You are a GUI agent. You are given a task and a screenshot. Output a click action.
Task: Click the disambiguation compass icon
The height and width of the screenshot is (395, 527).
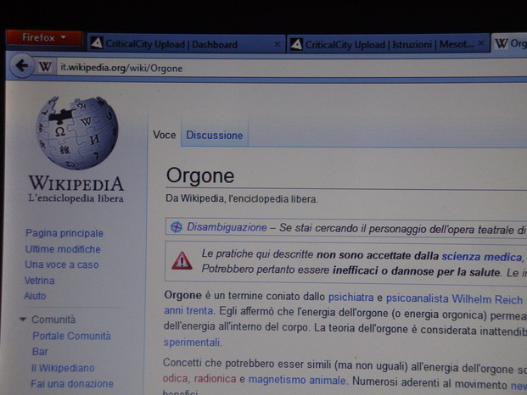[177, 227]
